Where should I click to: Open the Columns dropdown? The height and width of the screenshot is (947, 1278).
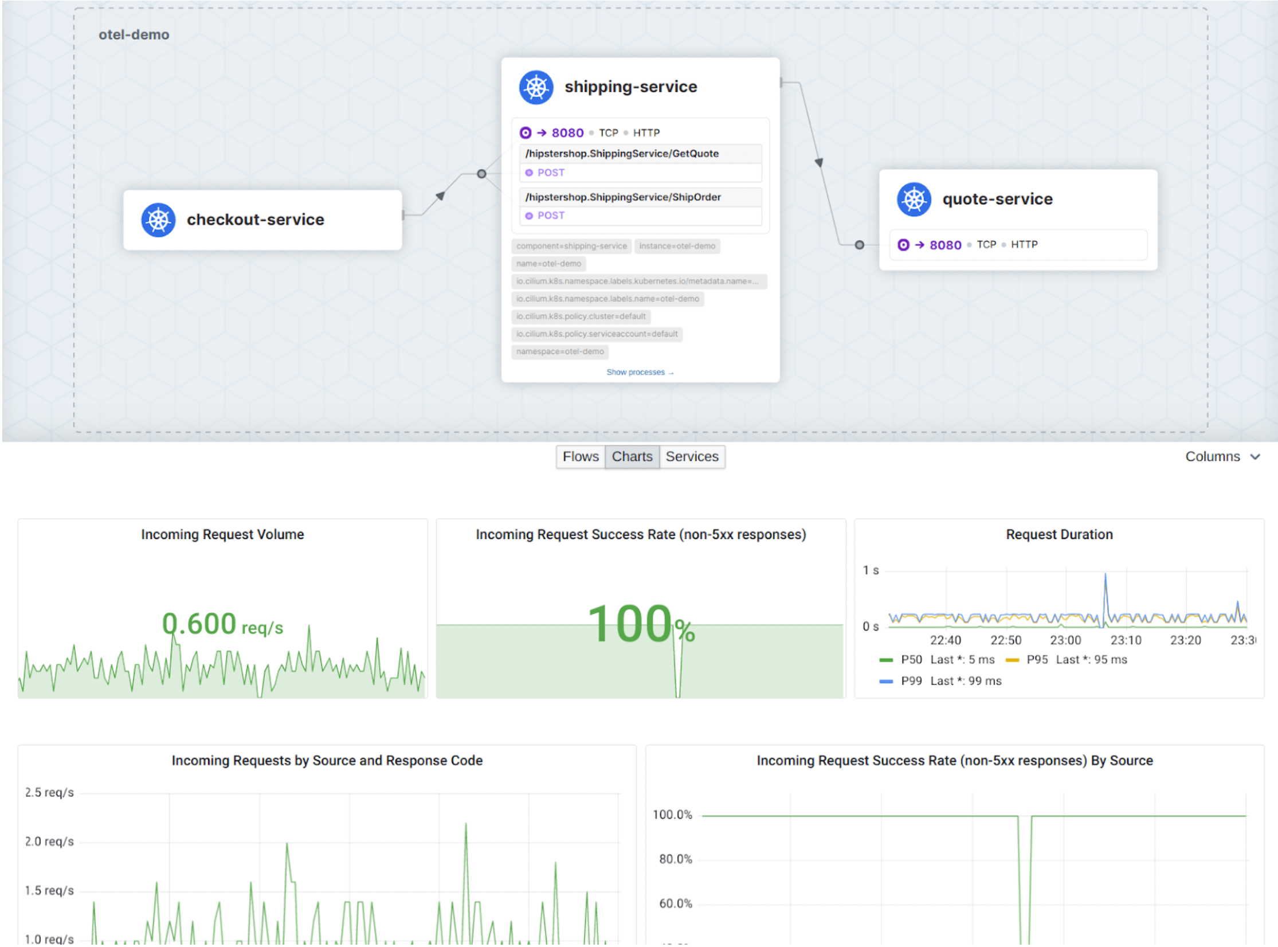click(1213, 456)
